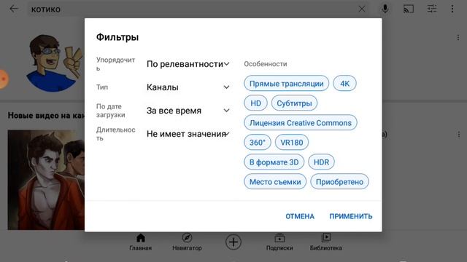Toggle the HD filter chip

255,103
